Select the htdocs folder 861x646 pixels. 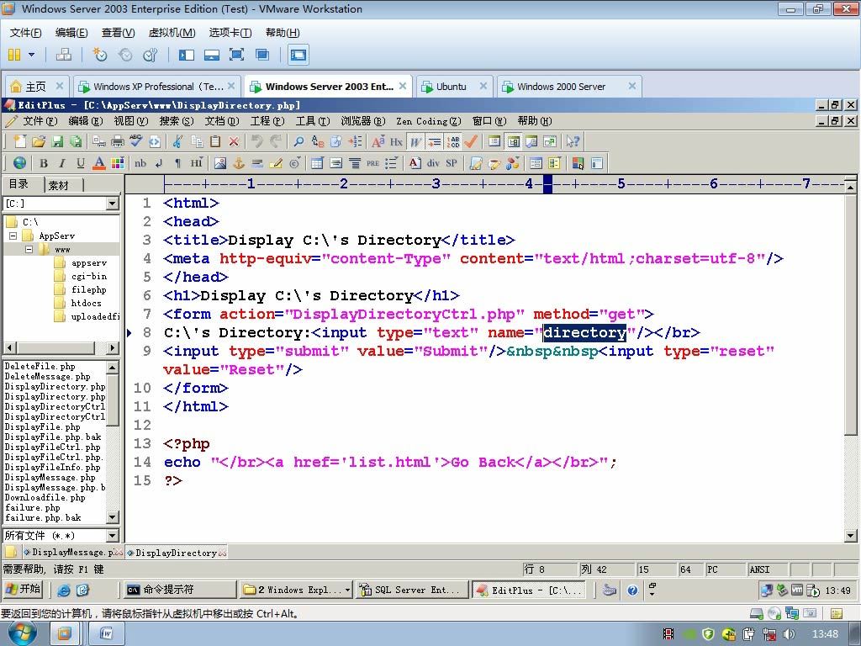click(x=86, y=303)
